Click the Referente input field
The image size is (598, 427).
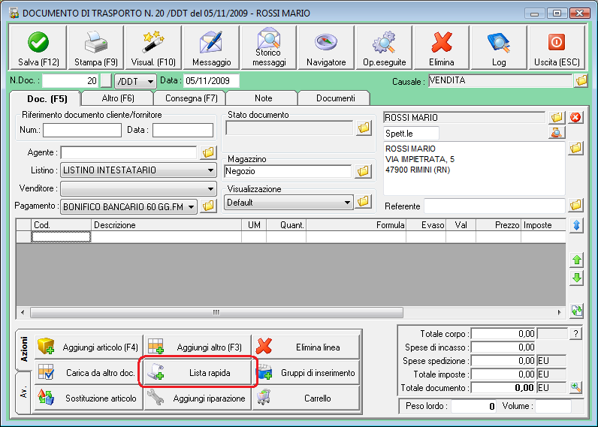pos(494,206)
